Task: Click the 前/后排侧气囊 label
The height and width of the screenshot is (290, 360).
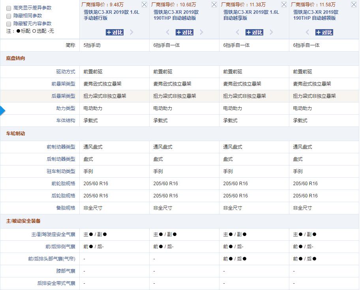Action: tap(60, 246)
